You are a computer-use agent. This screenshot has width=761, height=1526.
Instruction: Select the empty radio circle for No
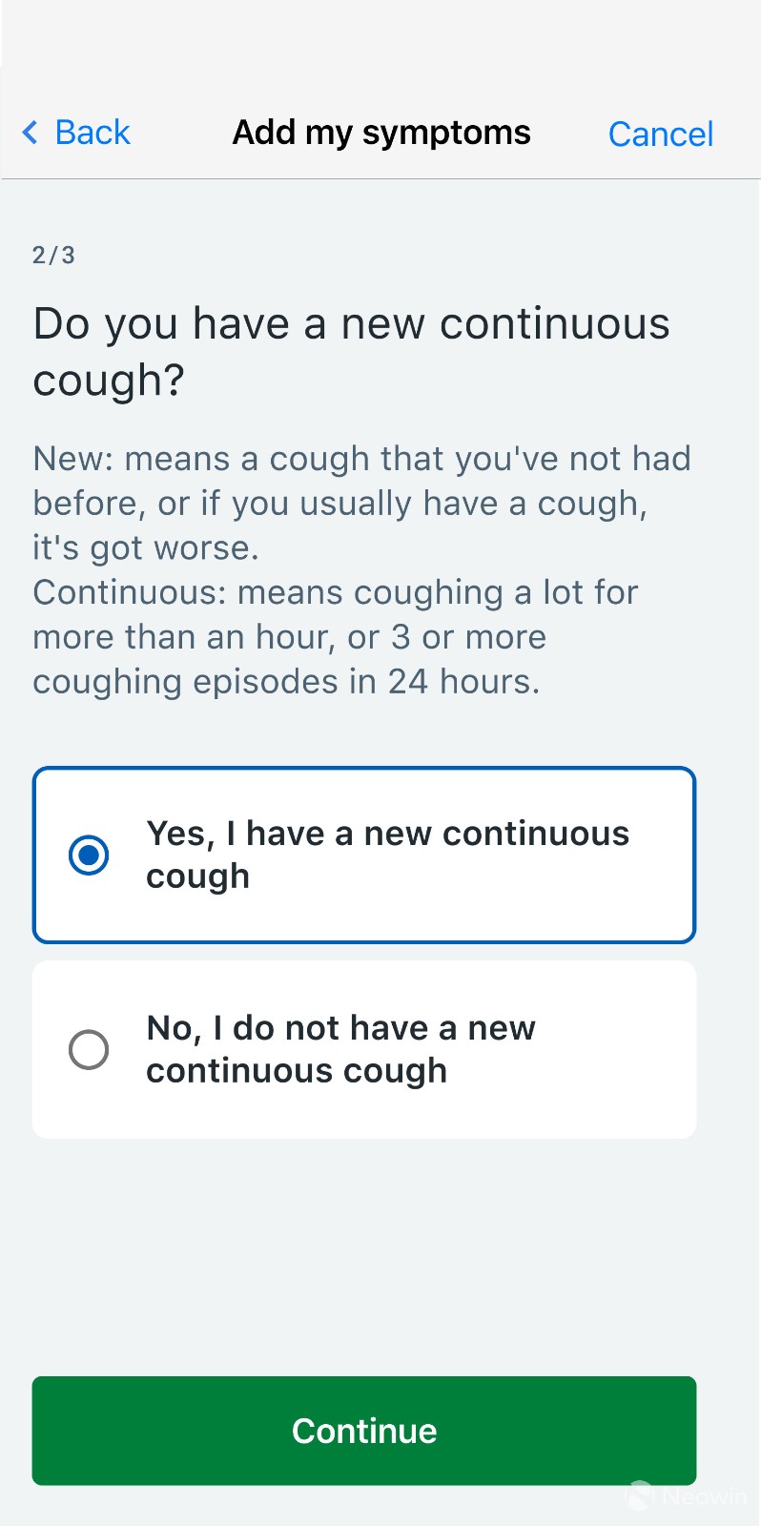click(x=89, y=1049)
